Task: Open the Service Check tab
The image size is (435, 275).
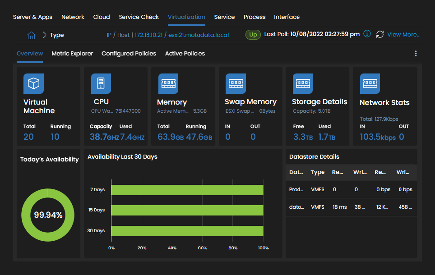Action: click(139, 17)
